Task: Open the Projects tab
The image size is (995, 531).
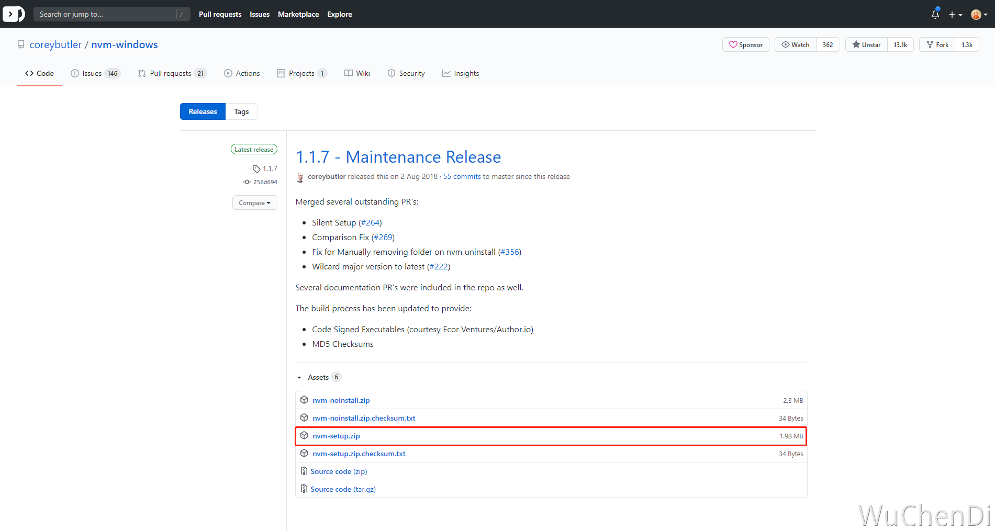Action: [x=302, y=74]
